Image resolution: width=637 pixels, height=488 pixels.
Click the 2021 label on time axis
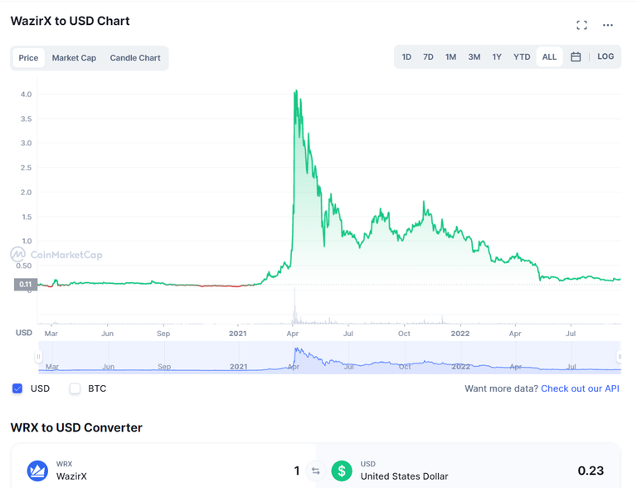tap(238, 334)
